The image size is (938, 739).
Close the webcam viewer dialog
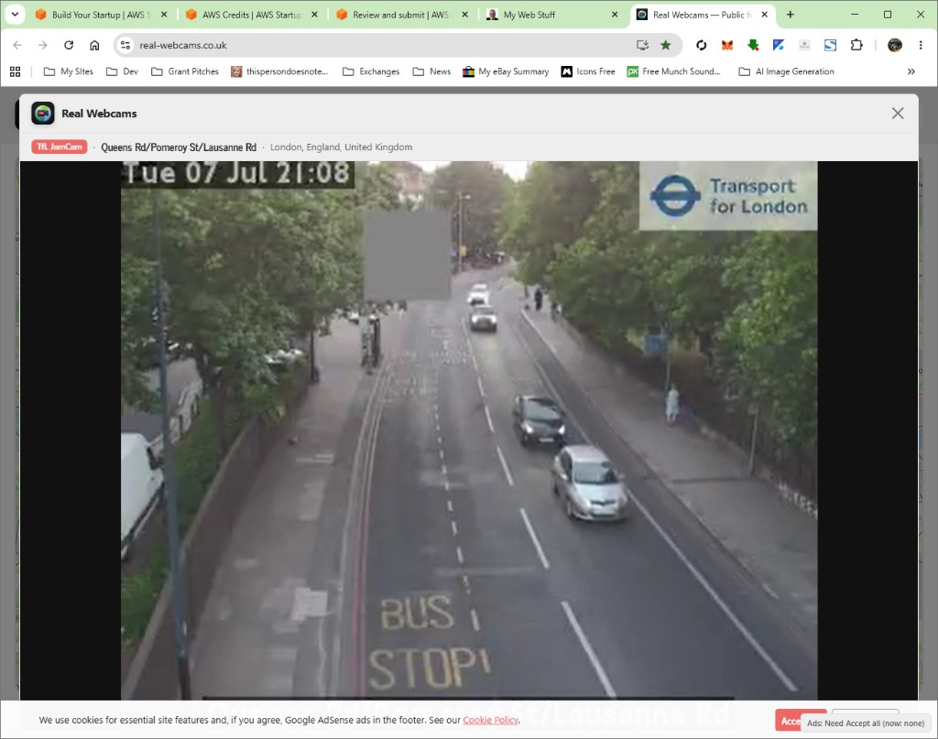point(898,113)
